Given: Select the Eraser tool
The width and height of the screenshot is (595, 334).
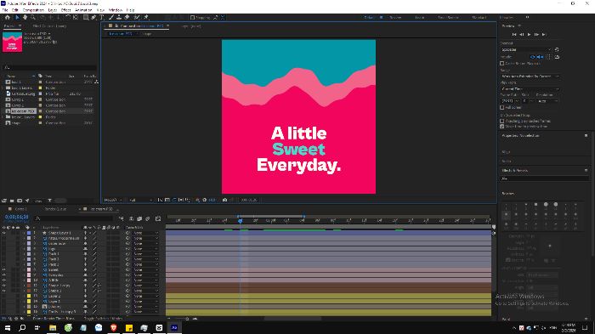Looking at the screenshot, I should (127, 18).
